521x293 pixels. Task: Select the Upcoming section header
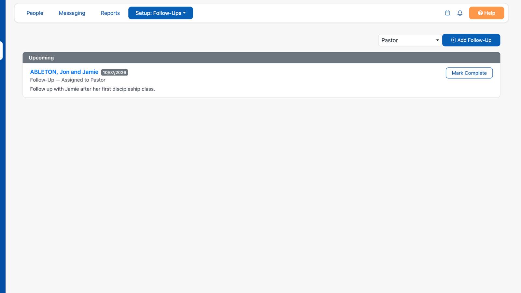[261, 58]
